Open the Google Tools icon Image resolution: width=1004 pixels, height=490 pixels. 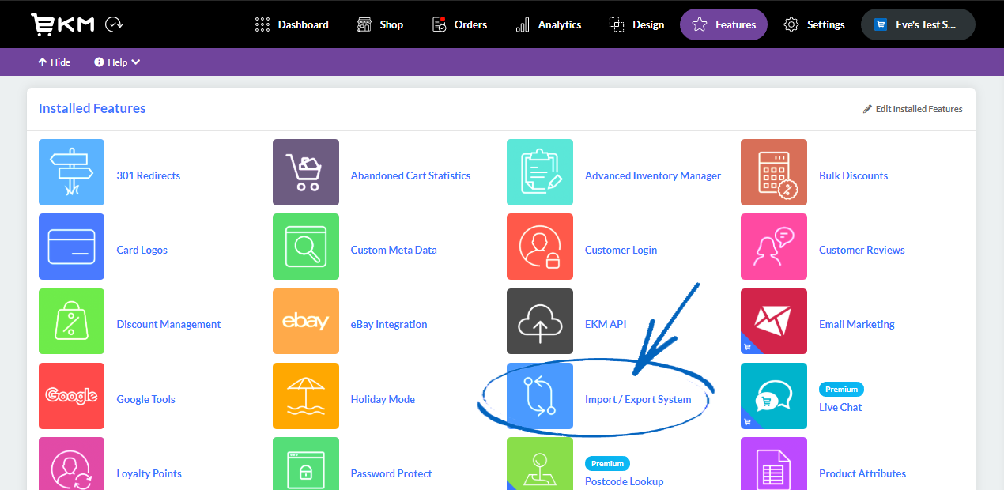coord(71,396)
